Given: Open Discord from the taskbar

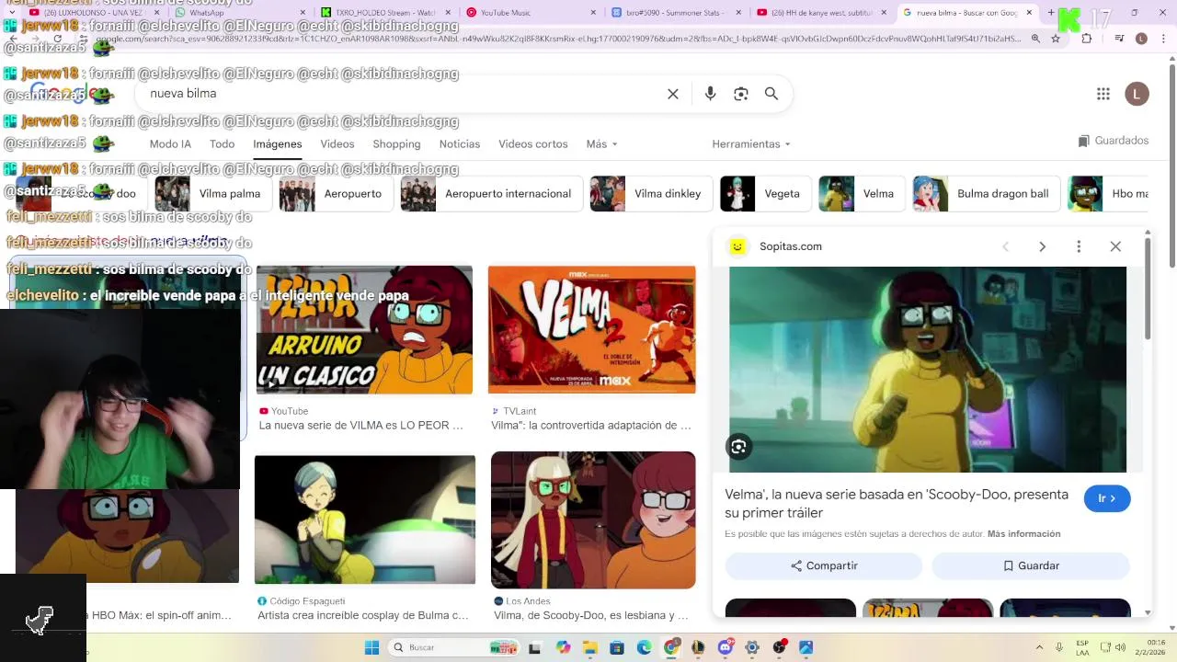Looking at the screenshot, I should click(726, 647).
